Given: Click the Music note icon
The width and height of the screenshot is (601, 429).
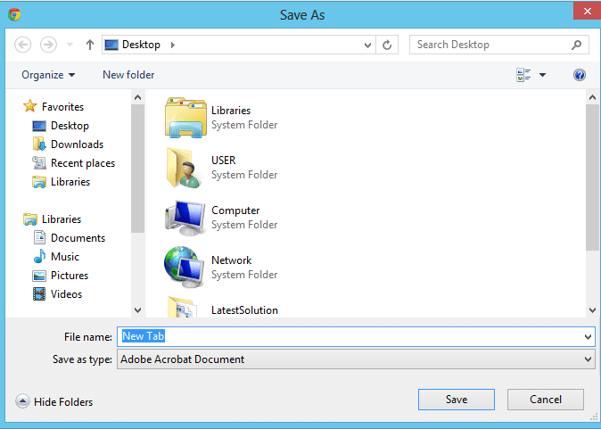Looking at the screenshot, I should (39, 257).
